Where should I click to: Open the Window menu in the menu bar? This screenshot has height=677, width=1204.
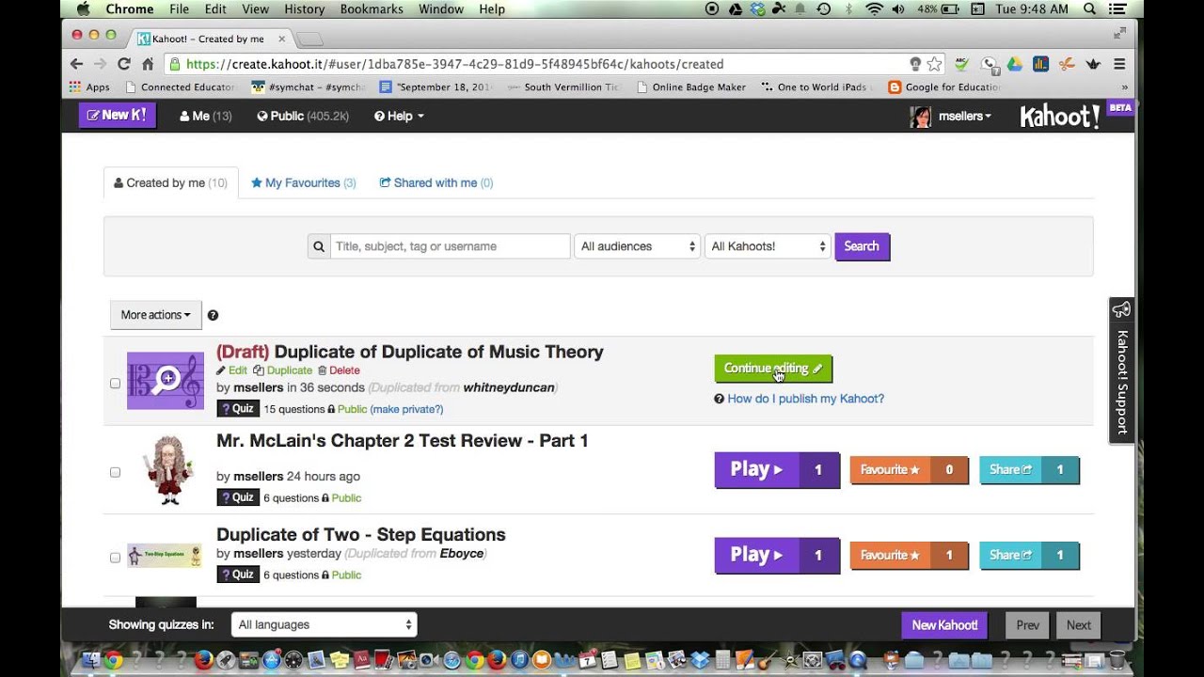tap(440, 9)
